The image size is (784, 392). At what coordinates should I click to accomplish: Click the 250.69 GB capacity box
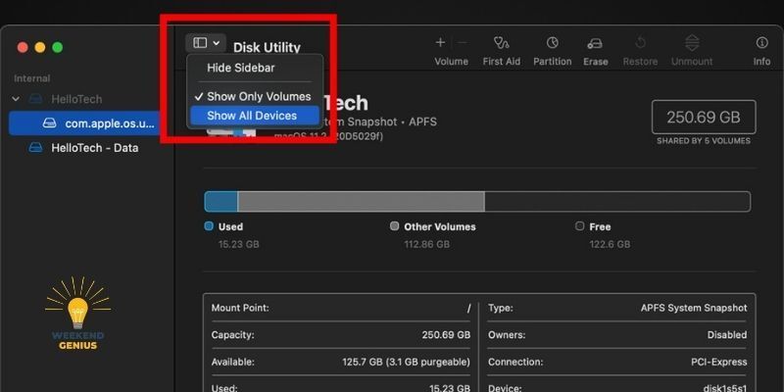point(704,117)
